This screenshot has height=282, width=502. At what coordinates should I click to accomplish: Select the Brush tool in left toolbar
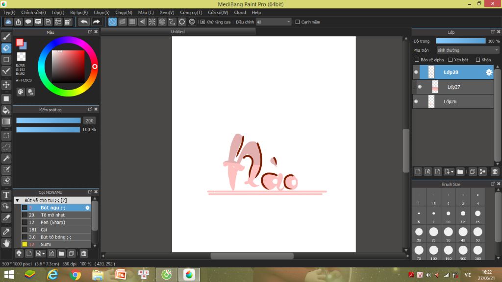tap(6, 37)
